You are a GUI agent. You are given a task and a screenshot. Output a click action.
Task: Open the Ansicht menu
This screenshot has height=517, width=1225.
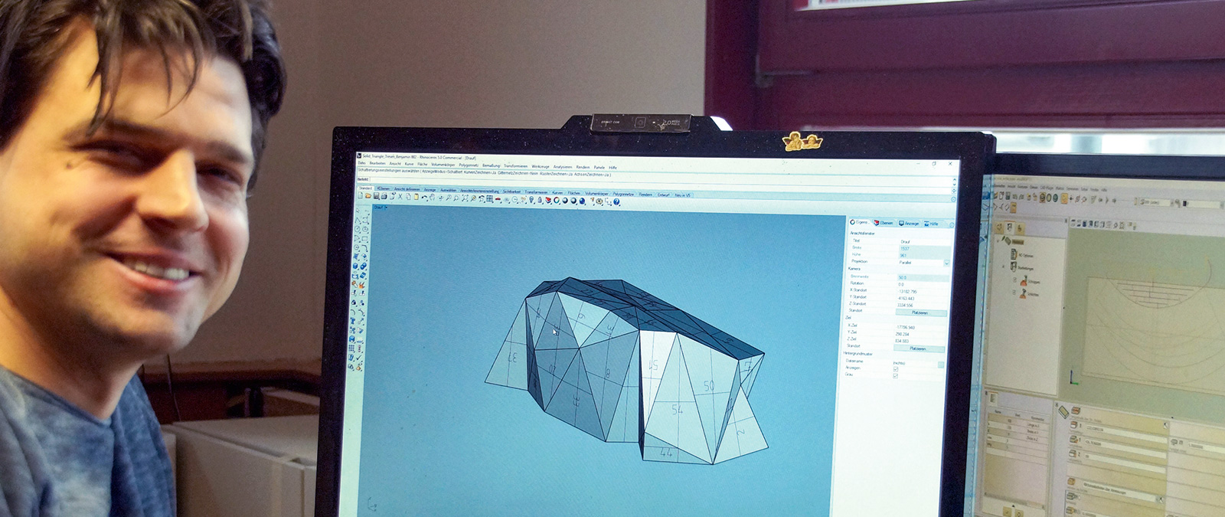tap(395, 163)
